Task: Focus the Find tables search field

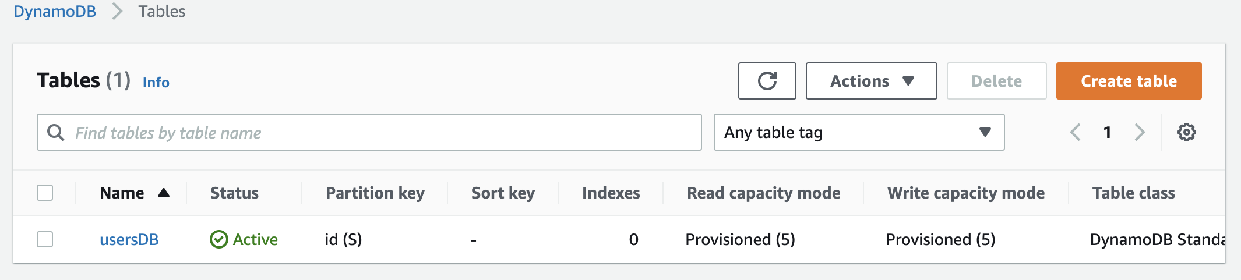Action: tap(369, 132)
